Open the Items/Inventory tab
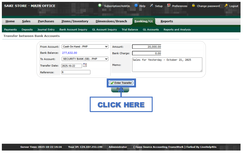243x153 pixels. point(75,21)
